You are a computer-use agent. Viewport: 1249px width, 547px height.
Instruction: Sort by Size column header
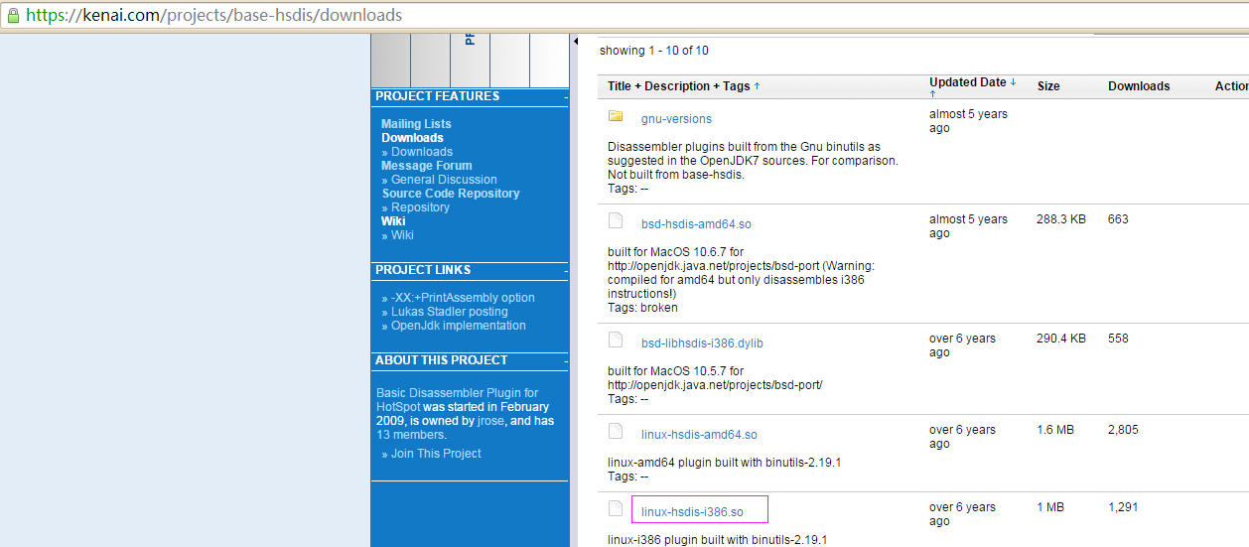(x=1048, y=86)
